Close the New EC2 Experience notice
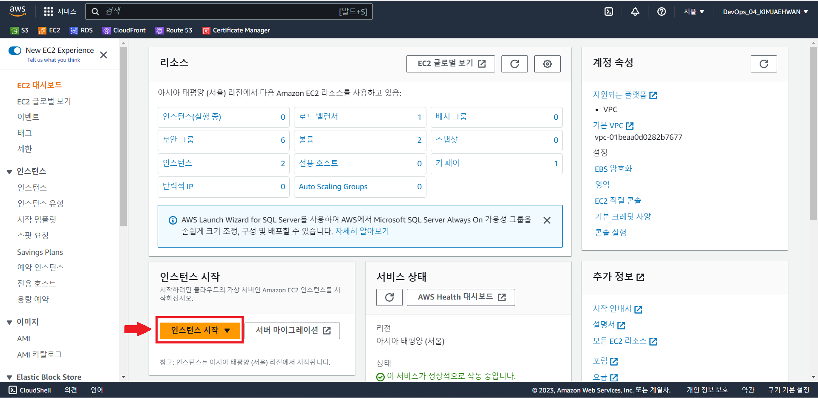 point(104,55)
